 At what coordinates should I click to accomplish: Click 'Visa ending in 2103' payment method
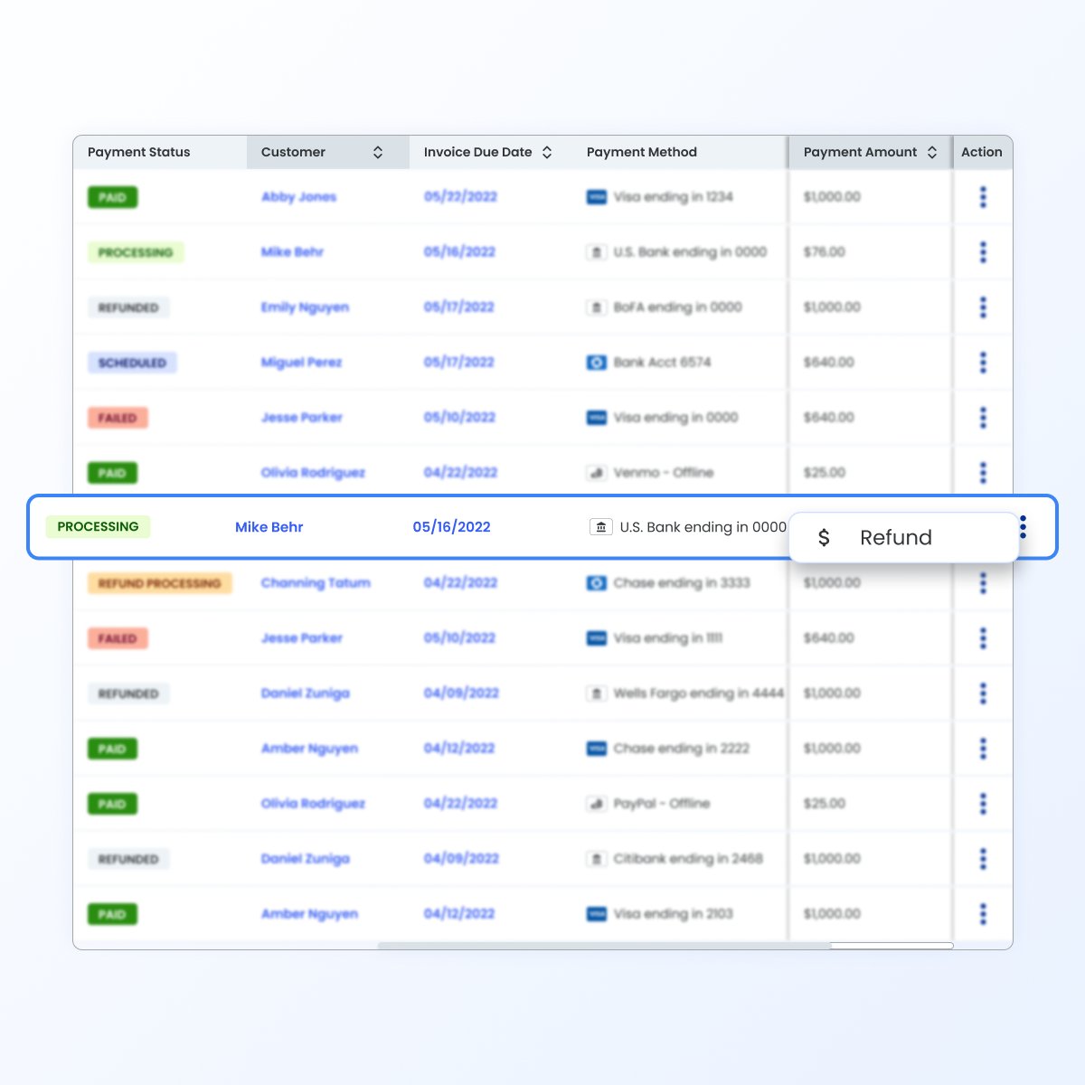point(673,914)
